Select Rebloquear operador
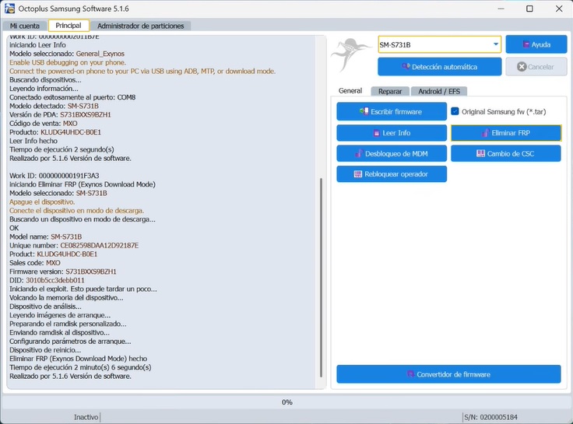573x424 pixels. coord(392,174)
